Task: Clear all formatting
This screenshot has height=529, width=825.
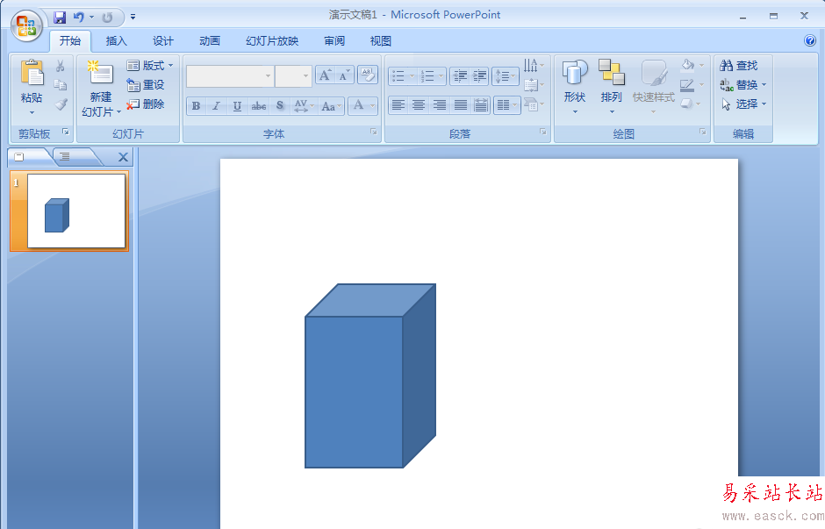Action: [x=367, y=75]
